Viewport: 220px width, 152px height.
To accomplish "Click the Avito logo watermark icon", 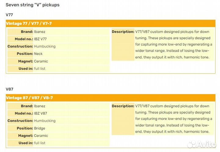I will (x=193, y=145).
